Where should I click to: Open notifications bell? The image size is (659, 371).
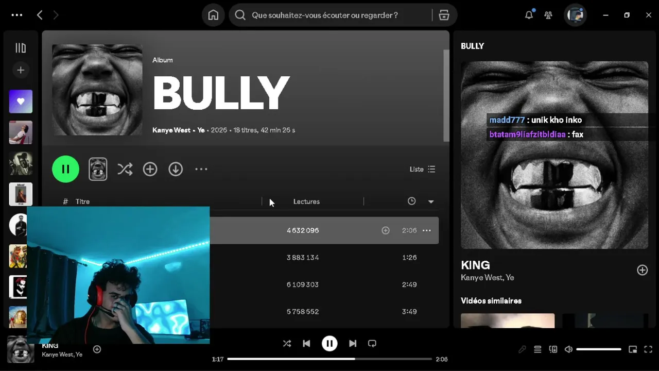coord(529,15)
